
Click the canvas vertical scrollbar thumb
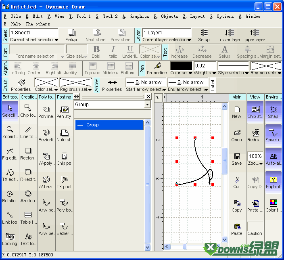[225, 161]
